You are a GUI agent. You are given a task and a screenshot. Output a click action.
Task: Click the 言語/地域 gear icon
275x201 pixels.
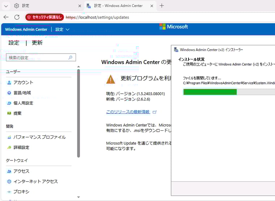pyautogui.click(x=9, y=93)
